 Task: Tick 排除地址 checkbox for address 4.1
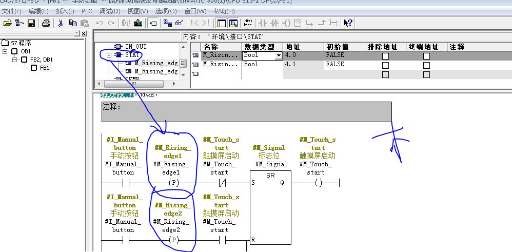385,65
